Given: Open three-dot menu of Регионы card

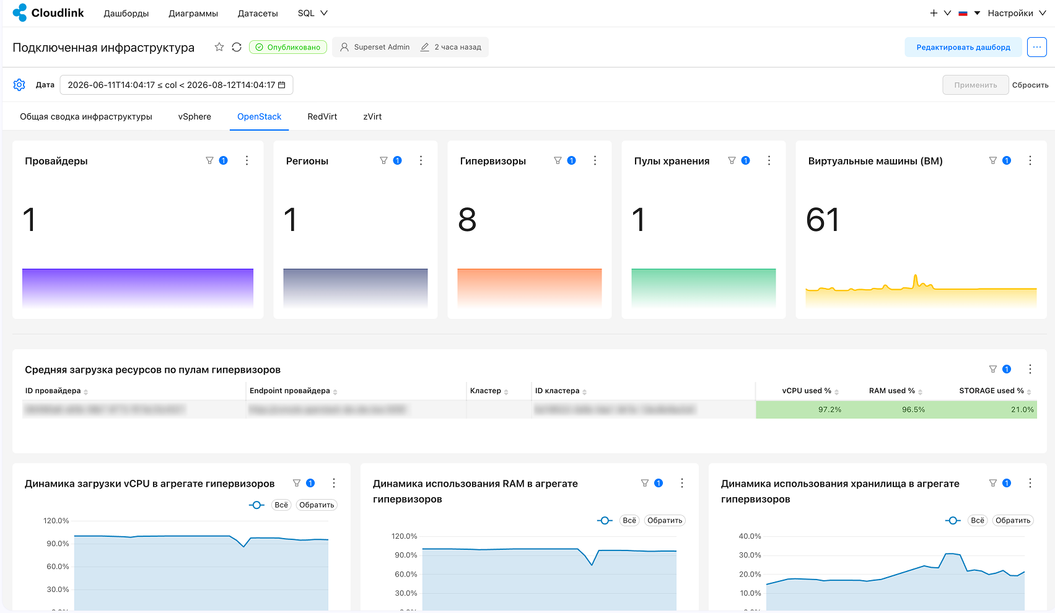Looking at the screenshot, I should tap(421, 160).
